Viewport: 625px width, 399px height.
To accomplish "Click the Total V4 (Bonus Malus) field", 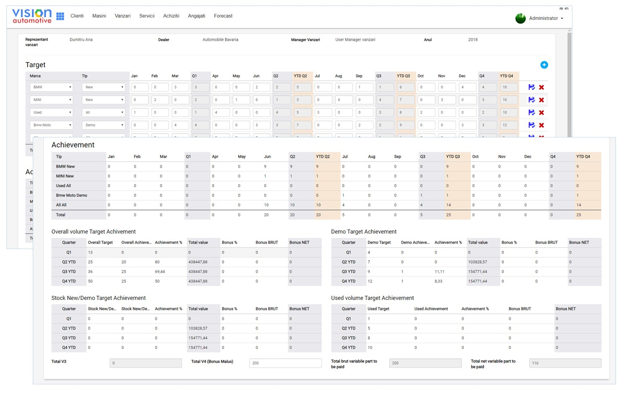I will [x=285, y=363].
